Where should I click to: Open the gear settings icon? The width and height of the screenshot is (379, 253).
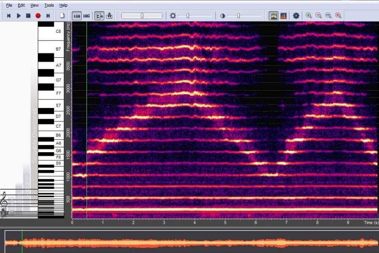296,16
